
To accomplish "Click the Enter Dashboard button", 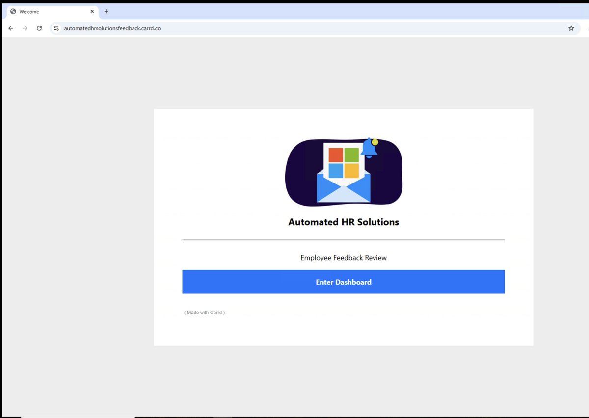I will click(x=343, y=282).
